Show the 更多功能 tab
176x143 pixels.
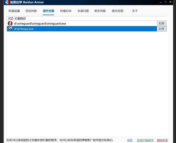pyautogui.click(x=100, y=11)
